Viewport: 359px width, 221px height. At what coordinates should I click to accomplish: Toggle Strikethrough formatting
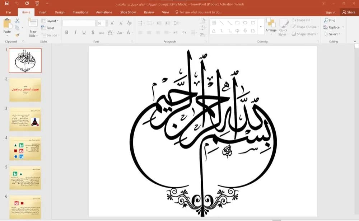click(102, 33)
